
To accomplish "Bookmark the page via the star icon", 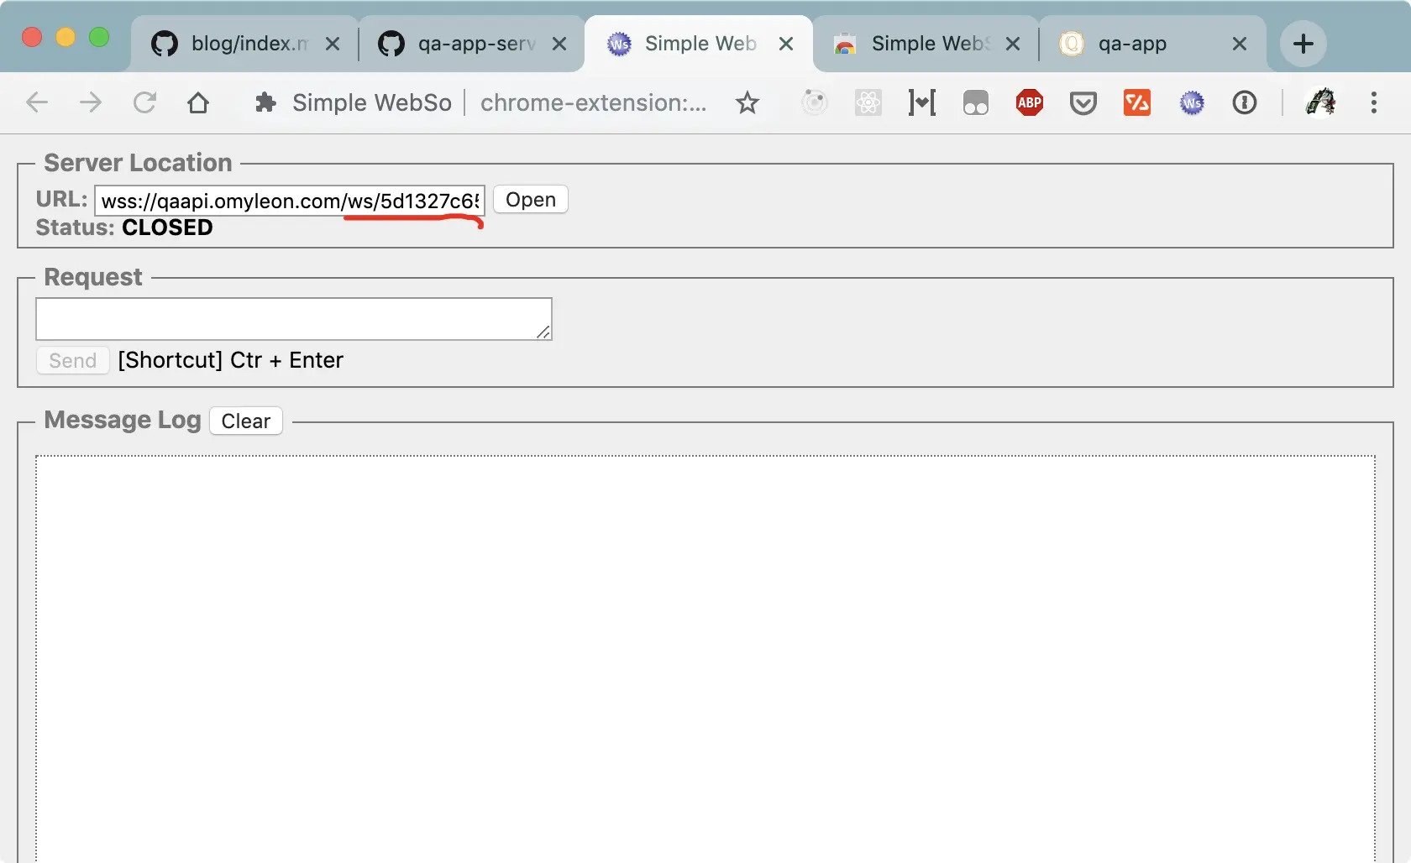I will coord(747,102).
